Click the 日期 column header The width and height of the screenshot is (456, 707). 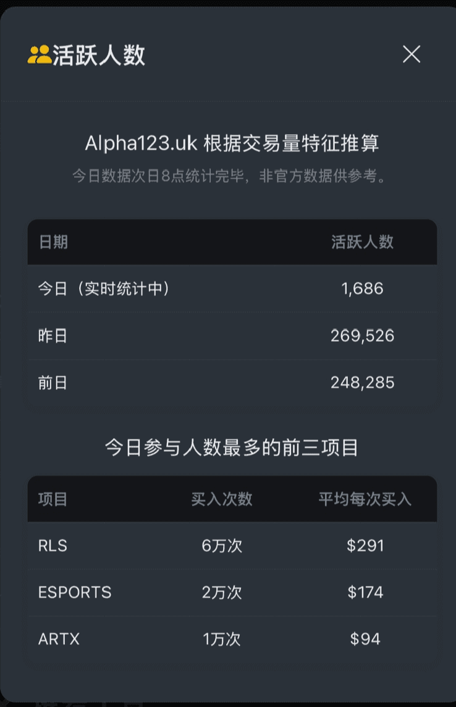(x=53, y=242)
